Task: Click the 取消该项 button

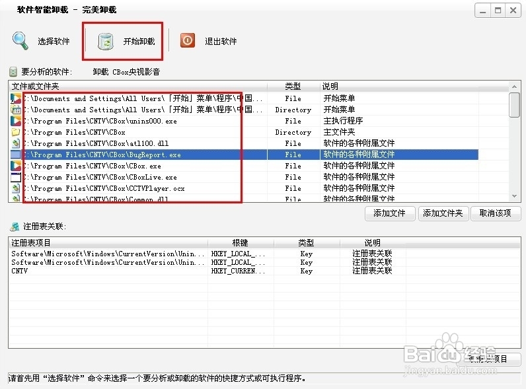Action: point(496,213)
